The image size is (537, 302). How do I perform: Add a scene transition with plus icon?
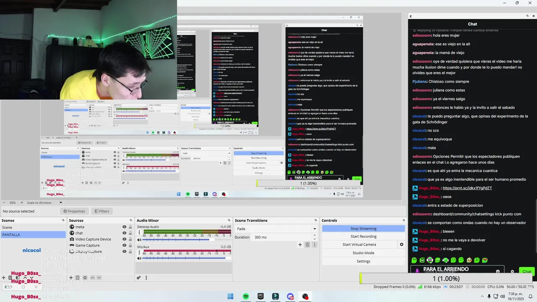click(300, 245)
